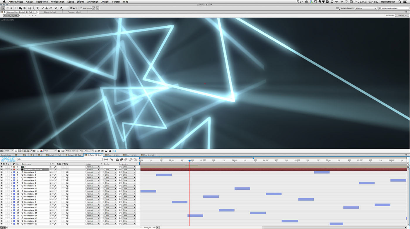Hide the Formebene 6 layer

(1, 172)
